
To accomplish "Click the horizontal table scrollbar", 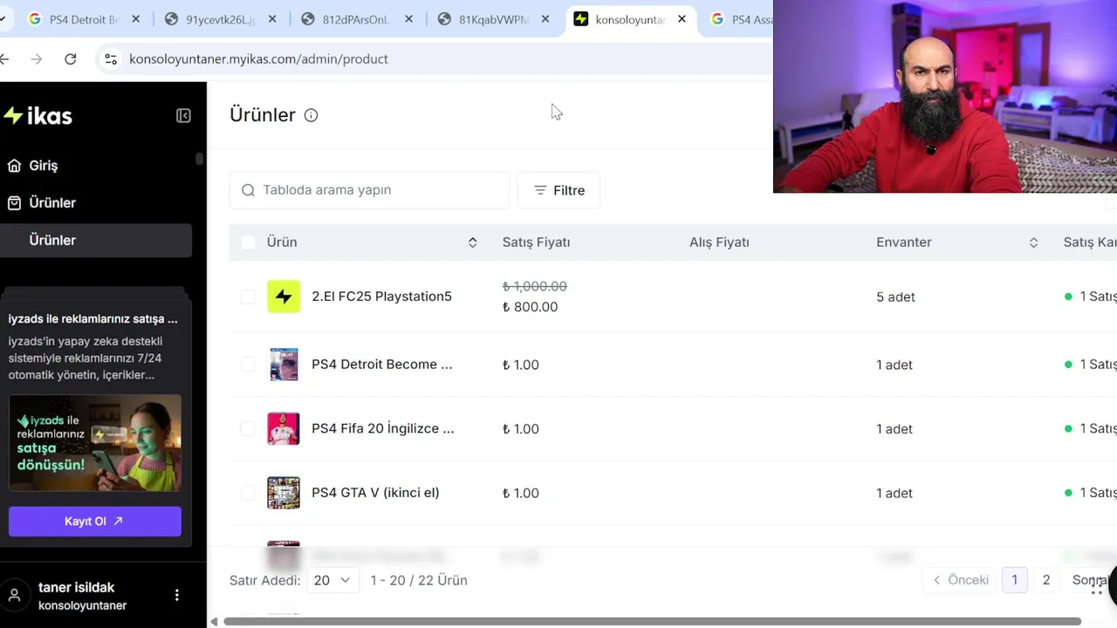I will (652, 622).
